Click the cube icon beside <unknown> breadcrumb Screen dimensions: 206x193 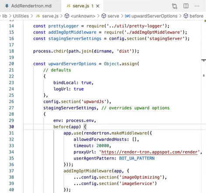point(67,16)
